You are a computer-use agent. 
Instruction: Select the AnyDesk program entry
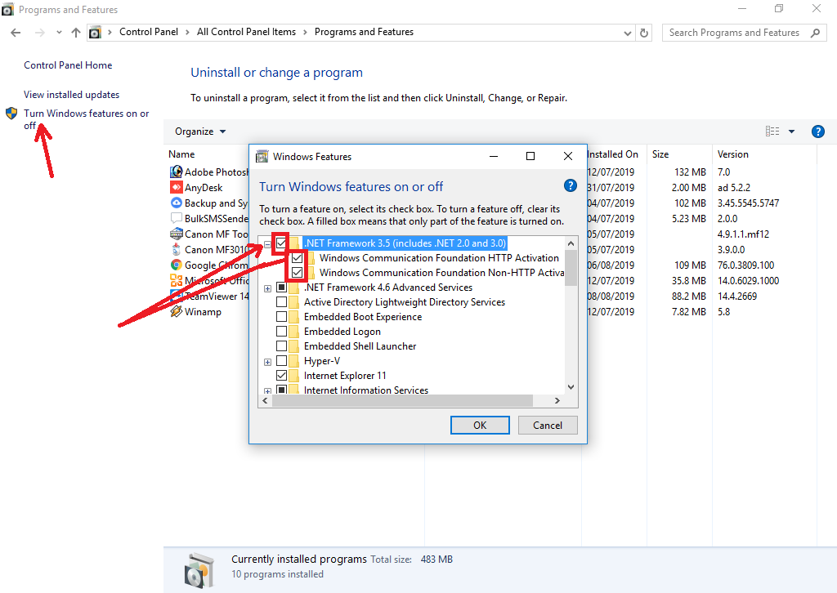click(204, 187)
